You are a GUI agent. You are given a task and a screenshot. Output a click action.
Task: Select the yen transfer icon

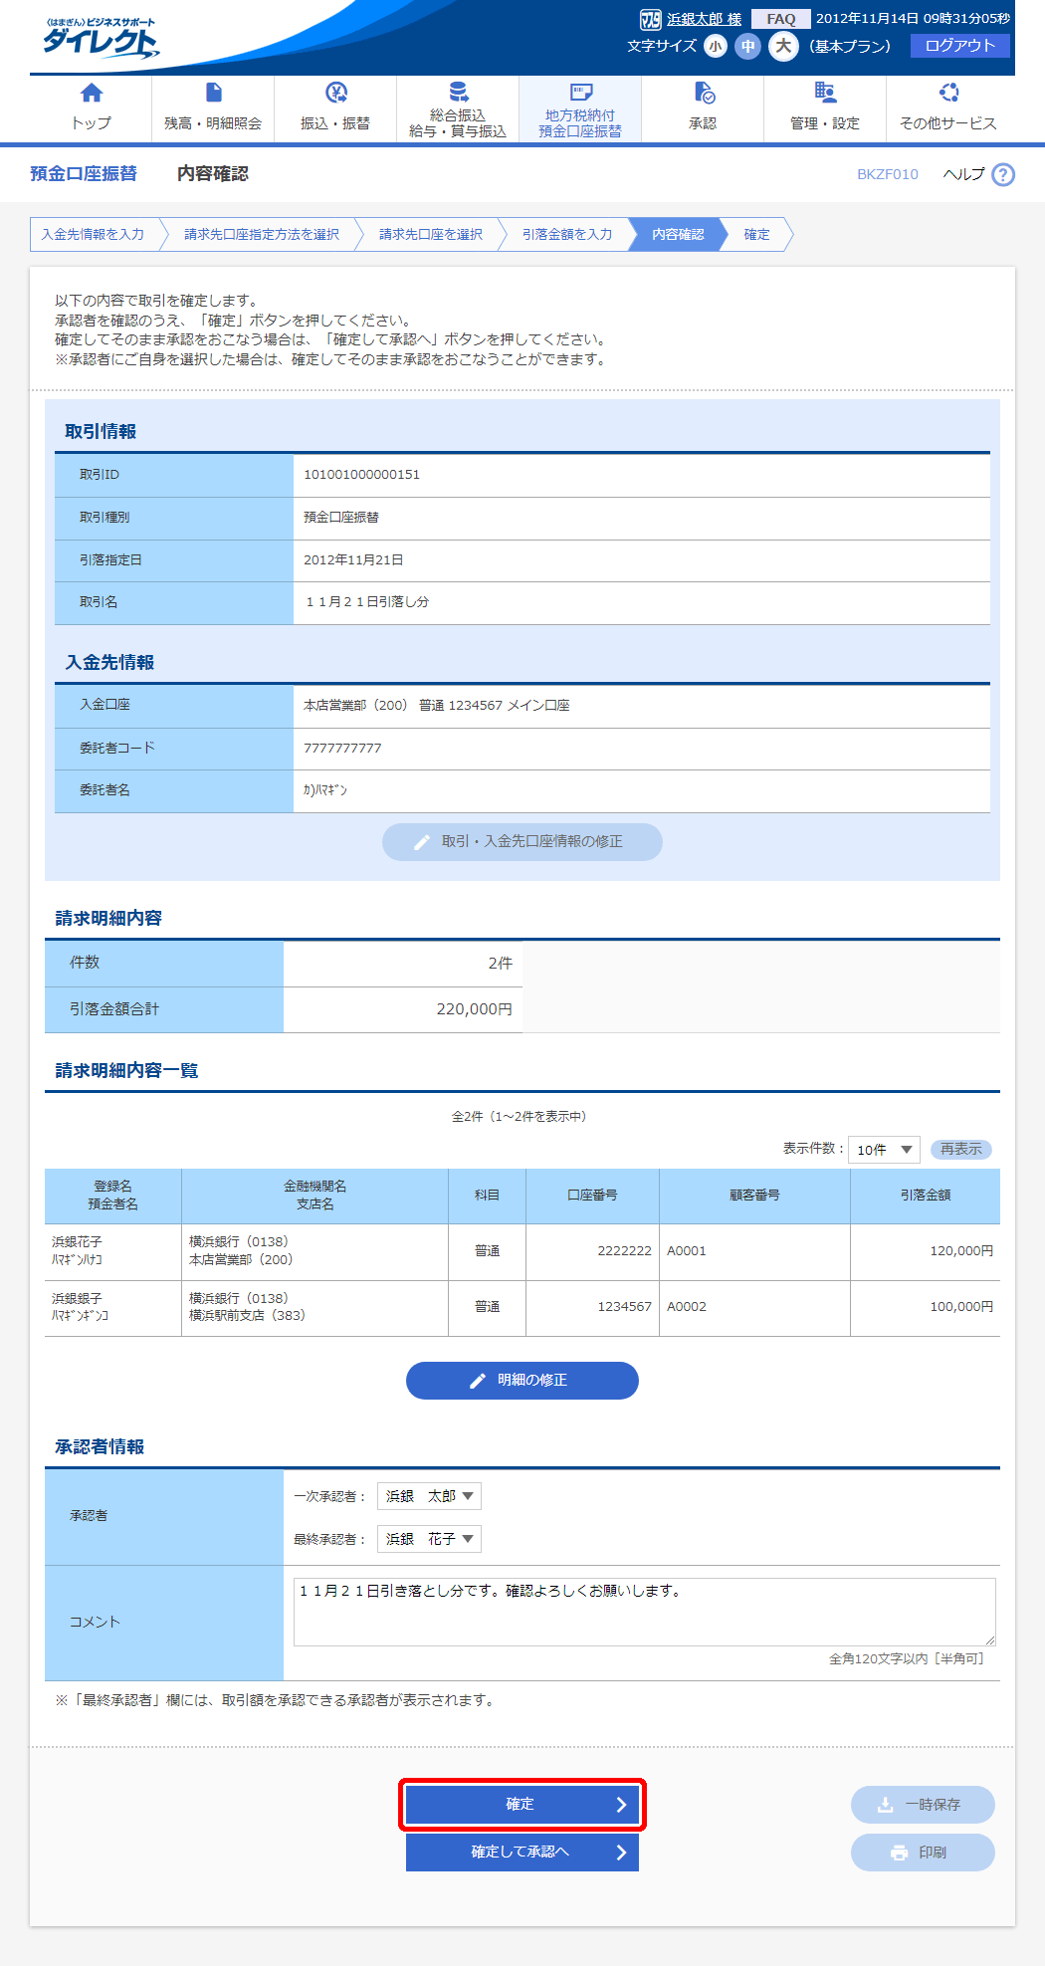[x=335, y=94]
